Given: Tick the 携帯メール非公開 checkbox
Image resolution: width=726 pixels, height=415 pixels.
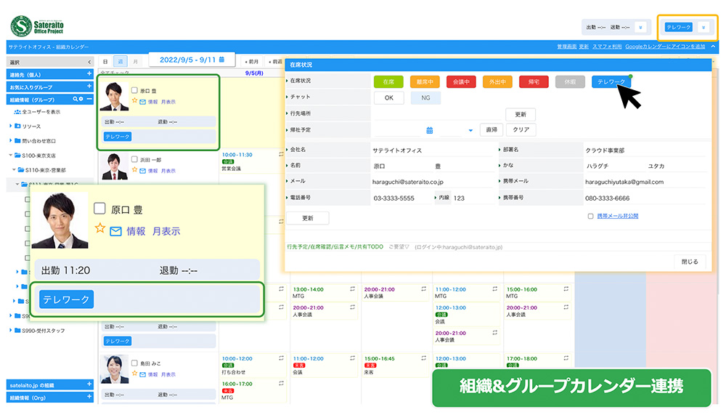Looking at the screenshot, I should 590,216.
